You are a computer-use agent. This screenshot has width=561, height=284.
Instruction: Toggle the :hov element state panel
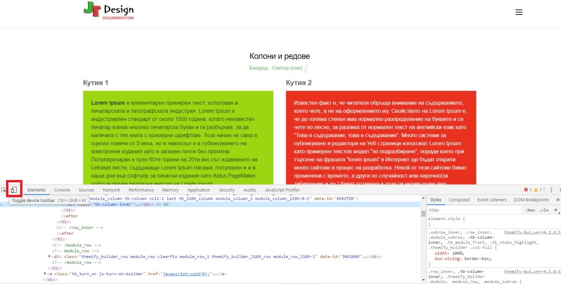(x=531, y=210)
